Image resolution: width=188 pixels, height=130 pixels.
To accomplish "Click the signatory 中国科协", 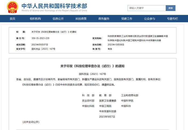I will coord(126,106).
